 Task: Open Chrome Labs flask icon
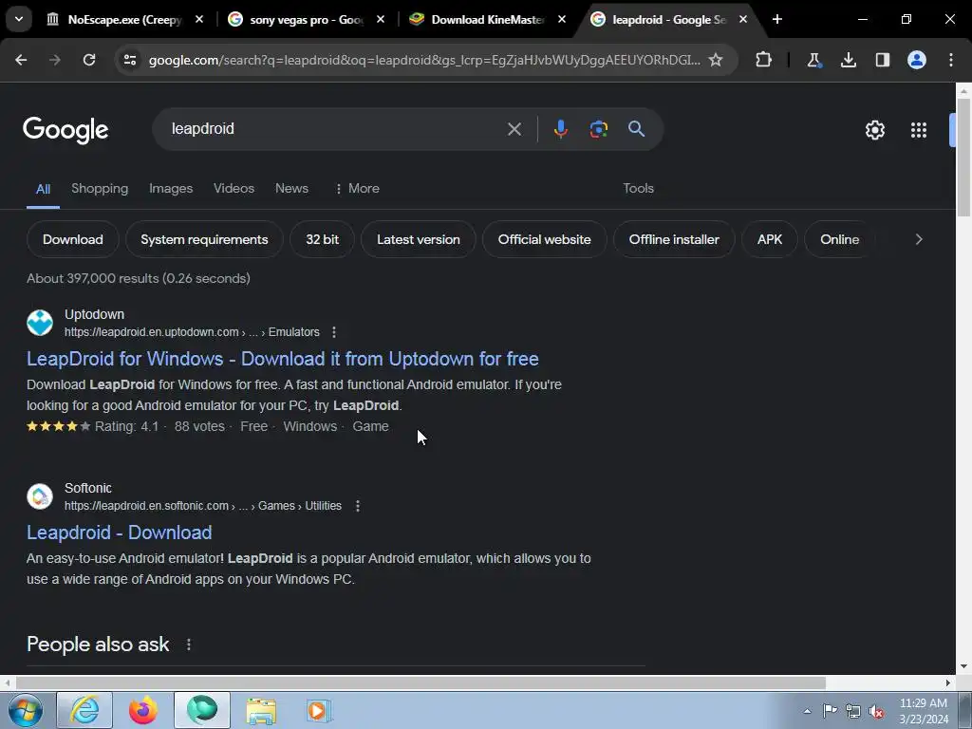pos(813,60)
